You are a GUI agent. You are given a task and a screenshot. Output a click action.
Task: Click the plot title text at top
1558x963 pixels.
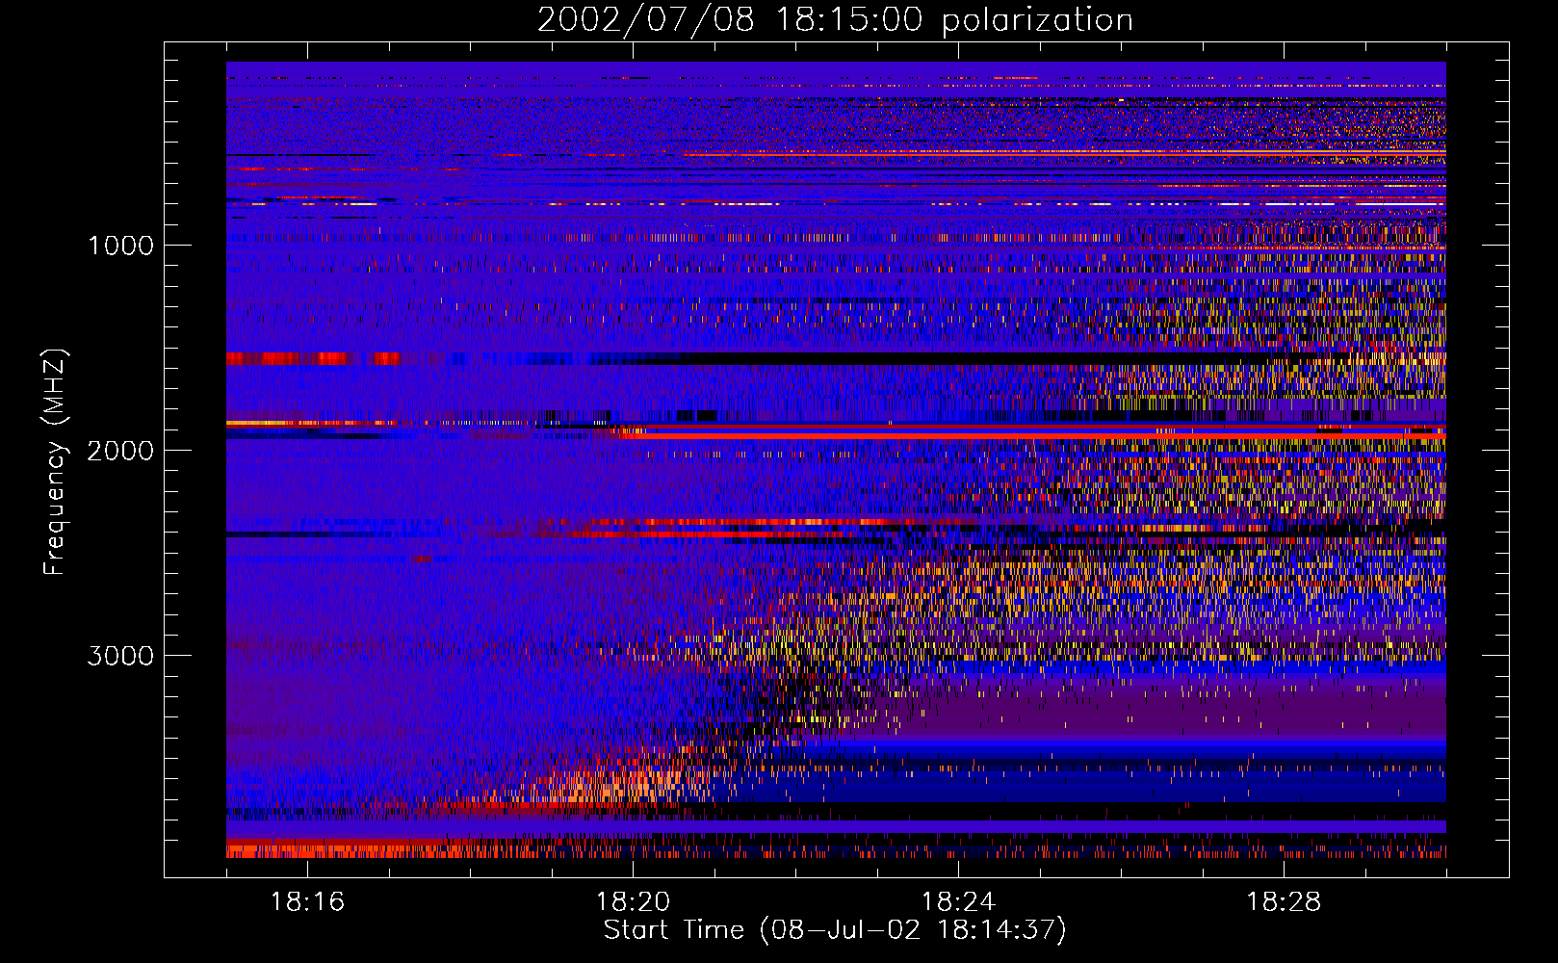coord(834,20)
